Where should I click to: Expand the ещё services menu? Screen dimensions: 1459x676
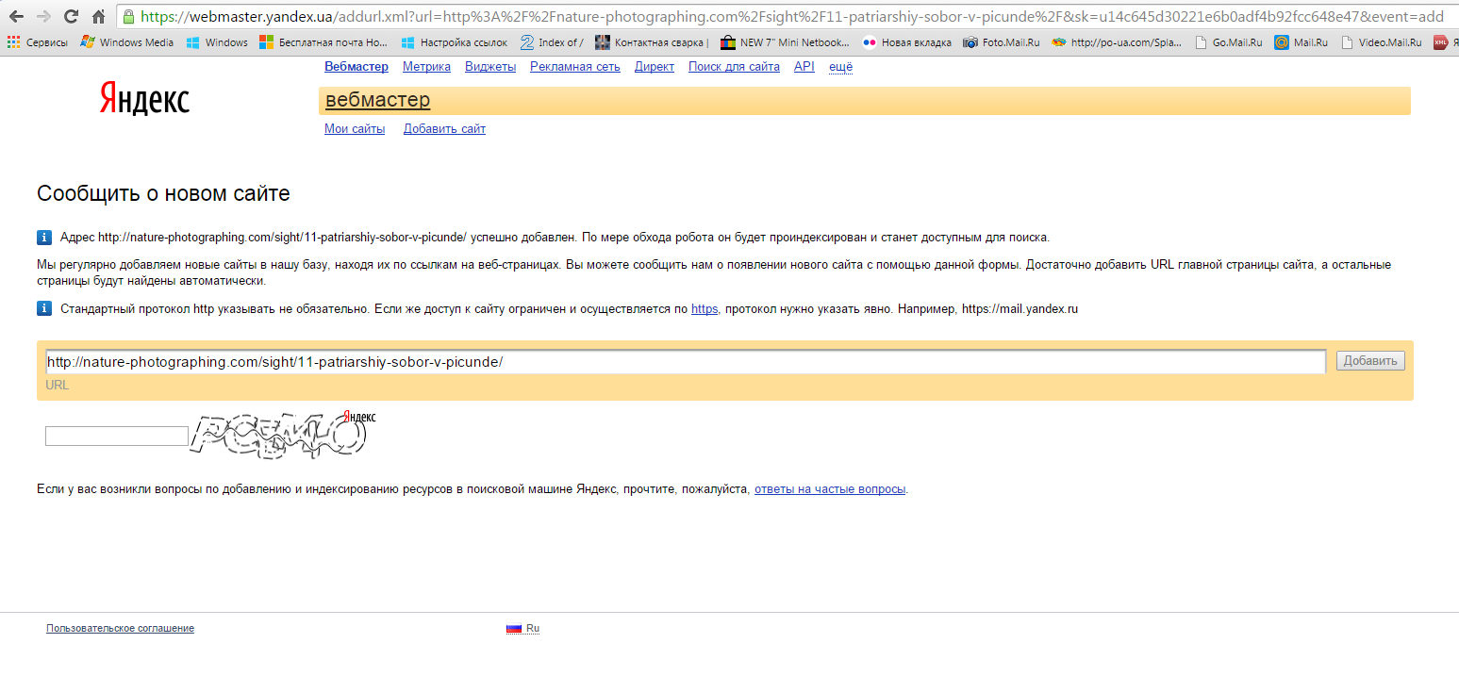click(x=840, y=67)
